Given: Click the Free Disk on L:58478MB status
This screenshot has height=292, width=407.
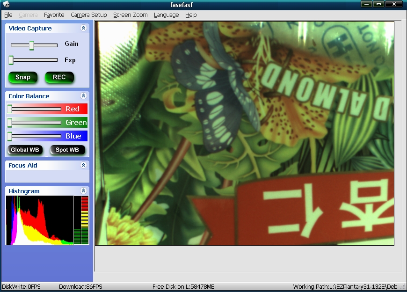Looking at the screenshot, I should (183, 286).
